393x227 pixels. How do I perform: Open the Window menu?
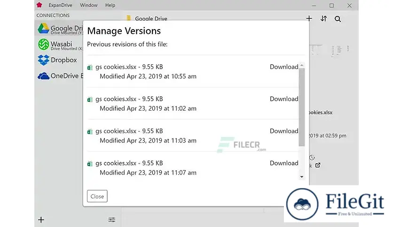pos(89,5)
